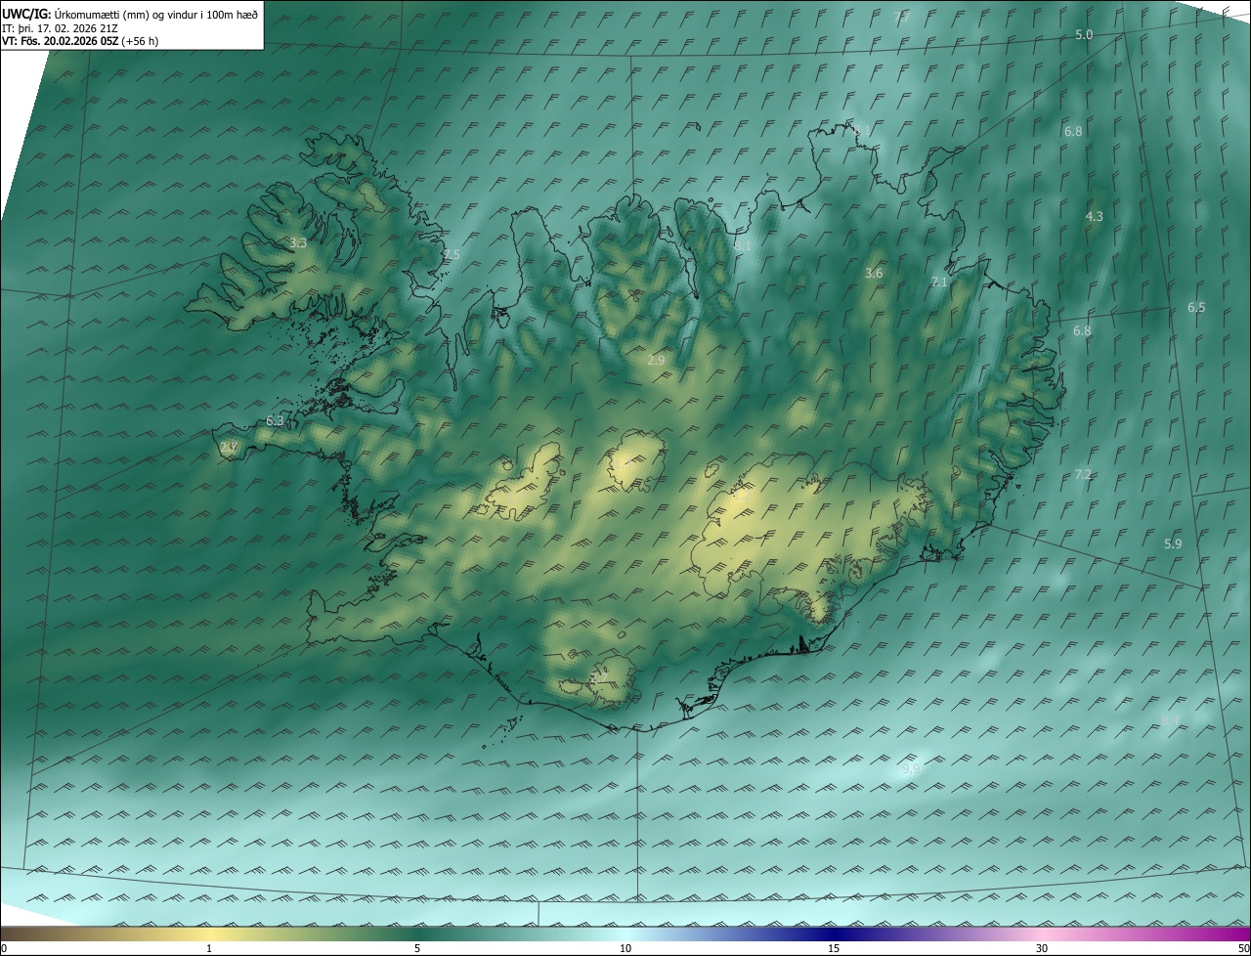Click the 5 tick on the color scale
The height and width of the screenshot is (956, 1251).
[x=417, y=948]
